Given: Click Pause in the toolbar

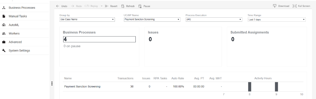Looking at the screenshot, I should [x=144, y=6].
